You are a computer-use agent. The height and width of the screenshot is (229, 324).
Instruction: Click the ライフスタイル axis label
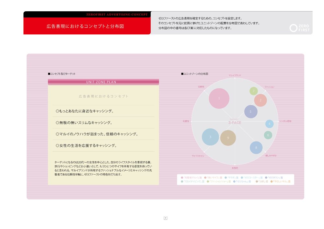click(198, 156)
